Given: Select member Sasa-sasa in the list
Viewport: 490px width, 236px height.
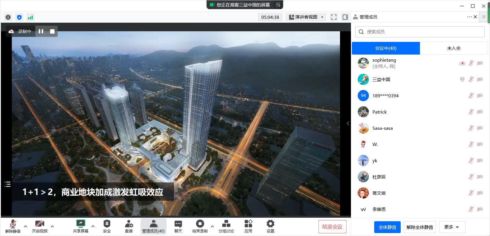Looking at the screenshot, I should pyautogui.click(x=420, y=128).
